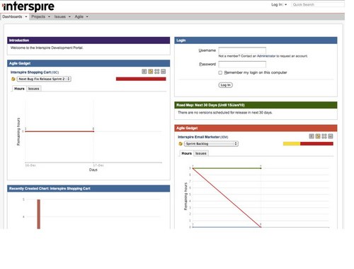Expand the Projects menu arrow
Screen dimensions: 354x269
coord(49,17)
